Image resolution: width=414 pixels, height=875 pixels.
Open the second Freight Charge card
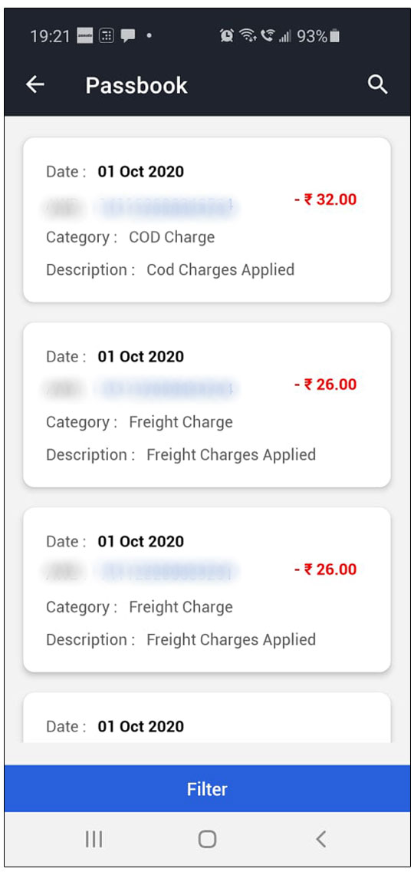click(207, 589)
